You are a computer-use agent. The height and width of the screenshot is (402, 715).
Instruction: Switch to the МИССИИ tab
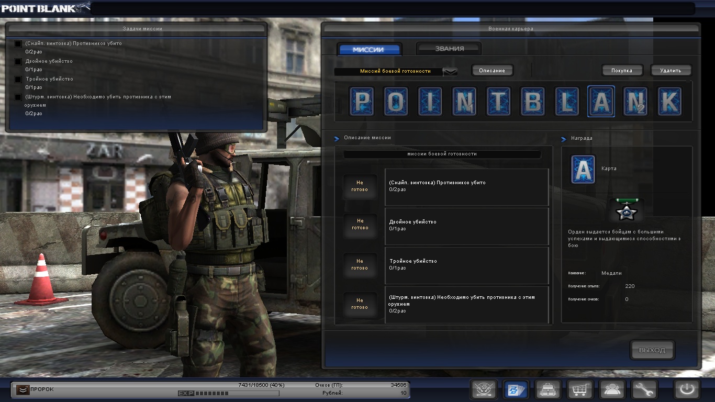pos(369,49)
